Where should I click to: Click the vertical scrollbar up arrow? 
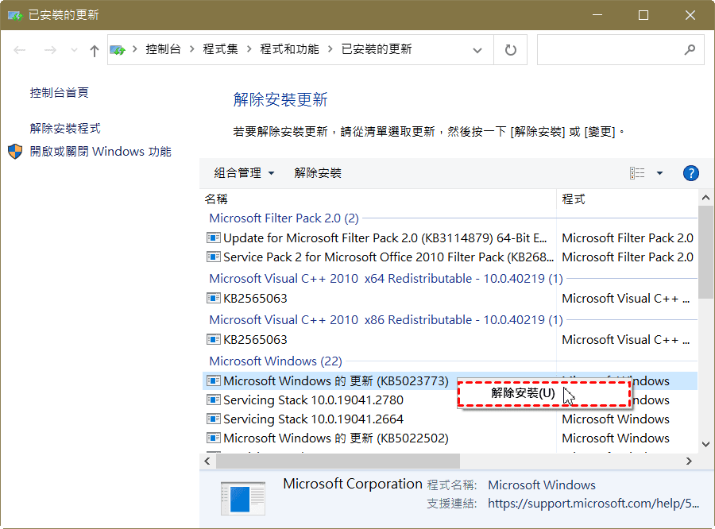point(706,198)
